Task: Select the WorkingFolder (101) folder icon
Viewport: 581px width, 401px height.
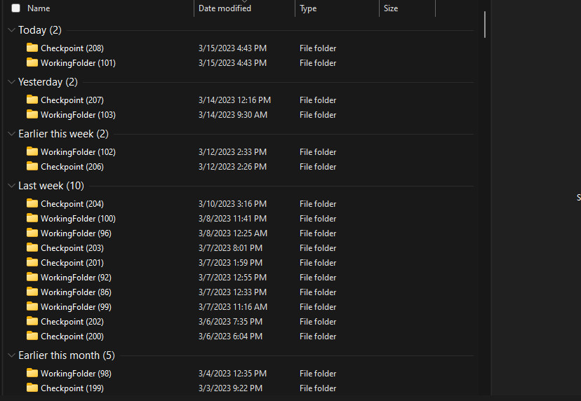Action: point(32,62)
